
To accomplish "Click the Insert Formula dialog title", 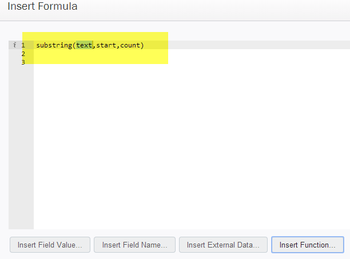I will point(42,6).
